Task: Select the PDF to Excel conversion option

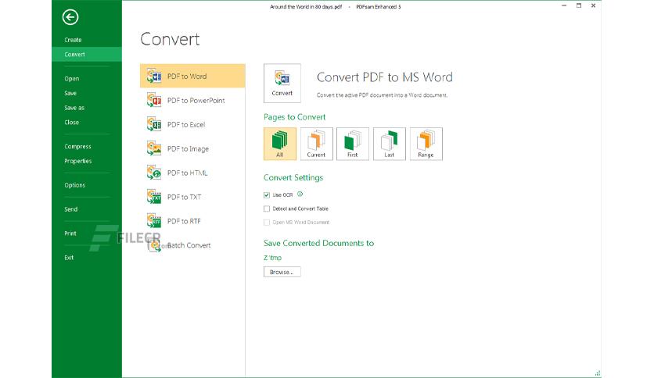Action: pyautogui.click(x=192, y=124)
